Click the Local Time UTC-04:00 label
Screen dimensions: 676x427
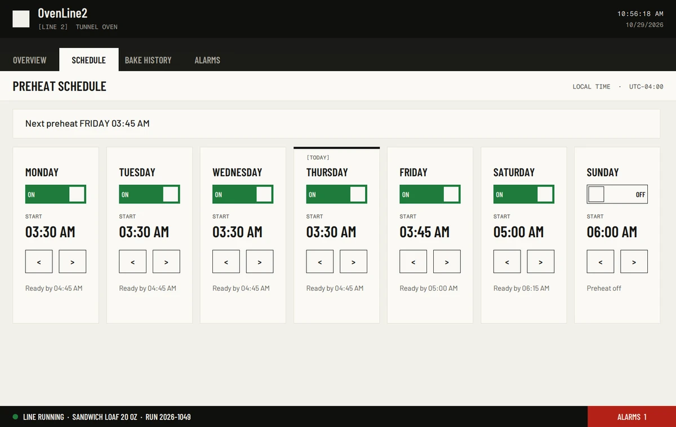[x=618, y=87]
